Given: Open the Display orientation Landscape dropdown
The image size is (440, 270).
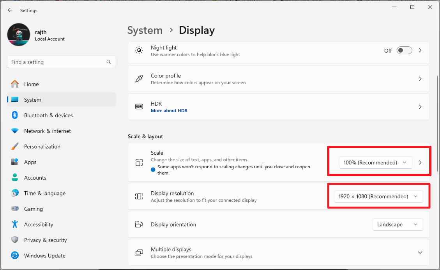Looking at the screenshot, I should pos(398,224).
